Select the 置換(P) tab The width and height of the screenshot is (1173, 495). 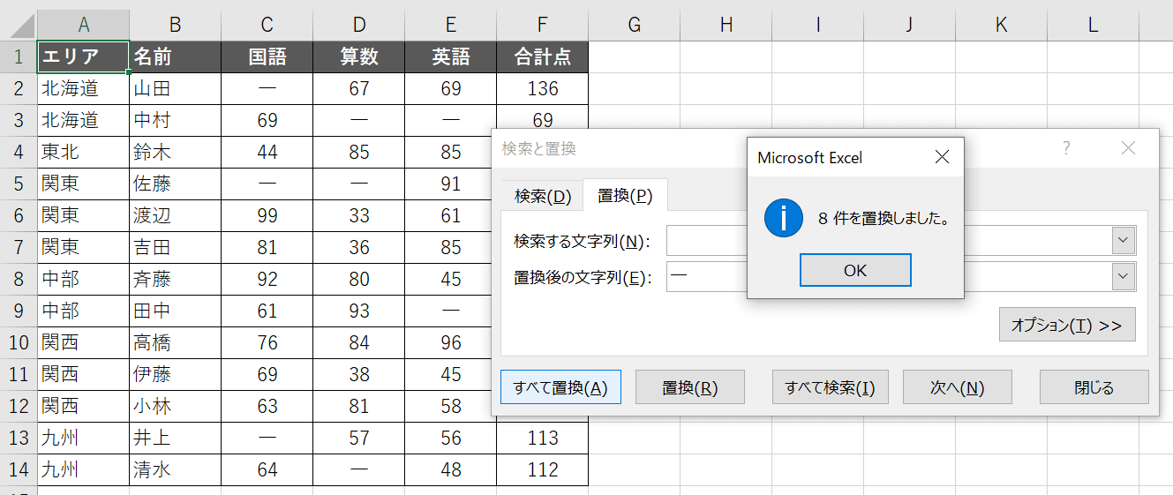point(625,196)
